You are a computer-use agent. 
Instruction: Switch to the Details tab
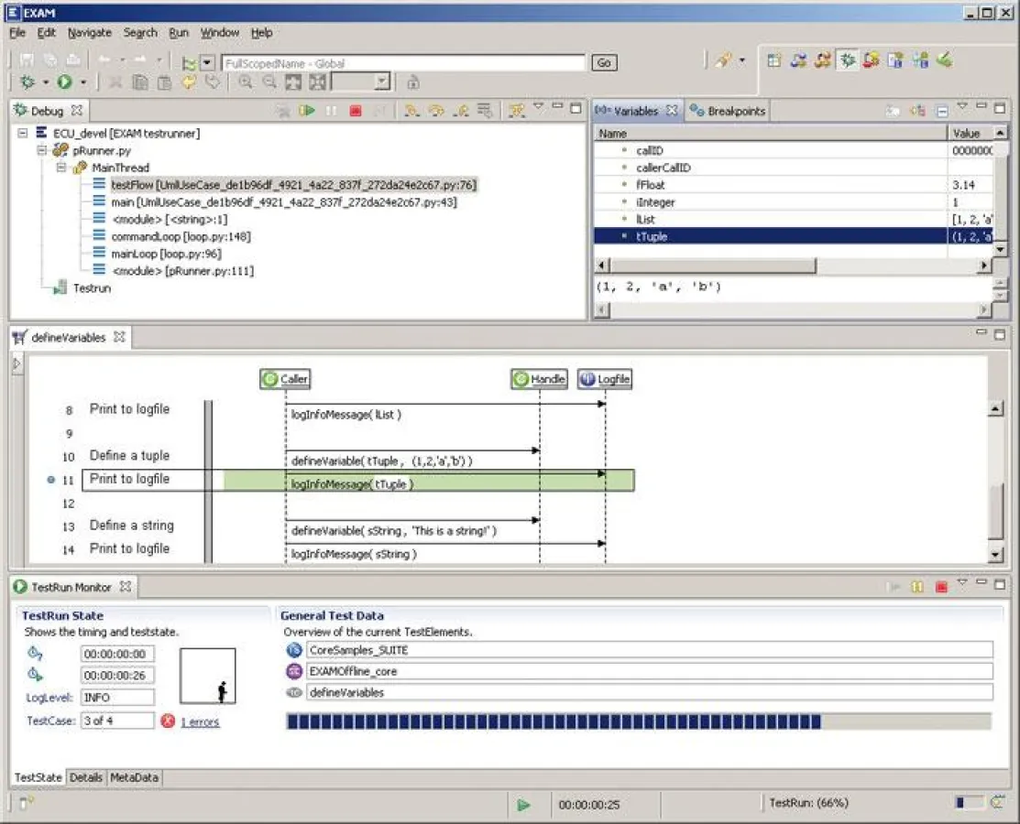[86, 777]
